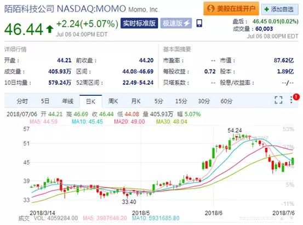Select the 年线 yearly chart tab
Screen dimensions: 303x225
point(67,101)
